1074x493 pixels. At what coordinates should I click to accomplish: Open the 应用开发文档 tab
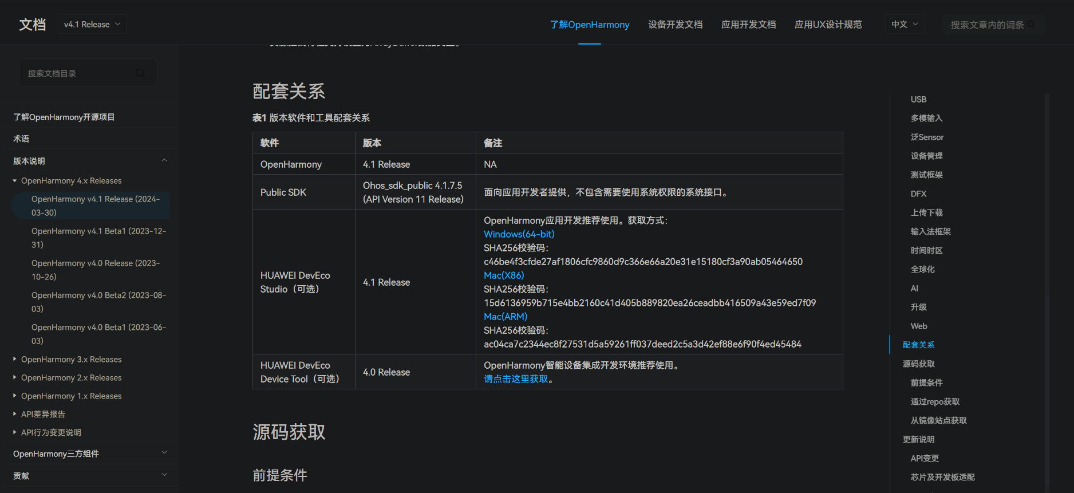(749, 25)
